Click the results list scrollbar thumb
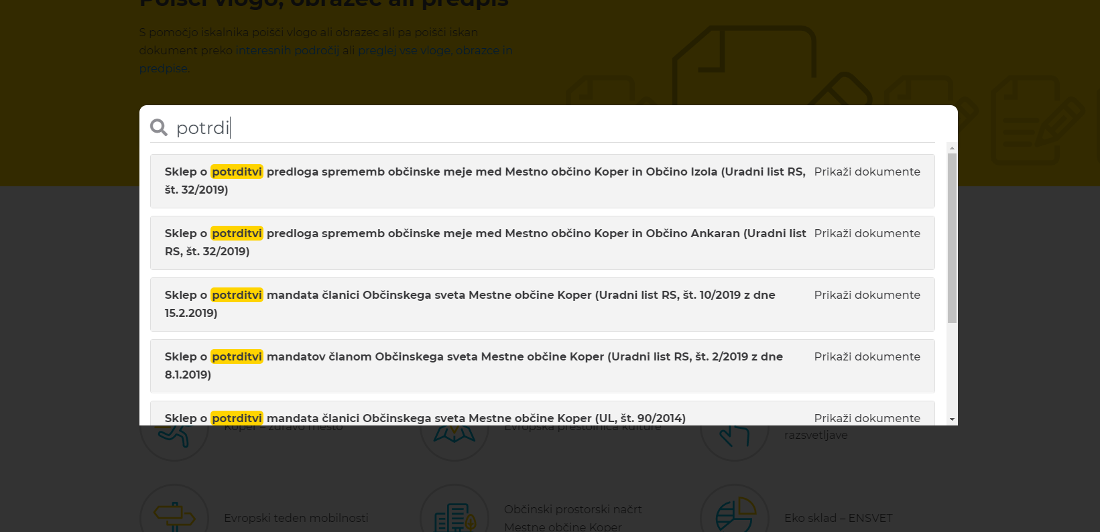Image resolution: width=1100 pixels, height=532 pixels. pos(952,238)
